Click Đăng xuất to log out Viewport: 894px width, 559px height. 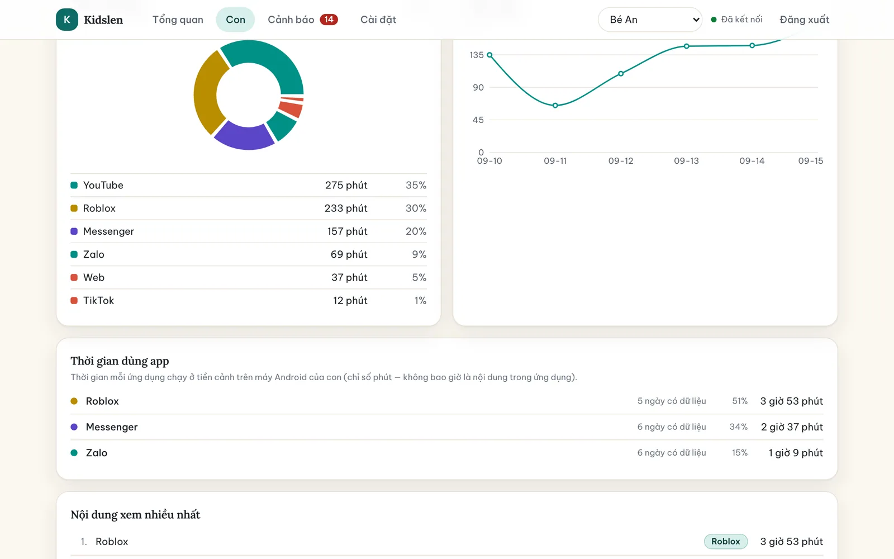(804, 20)
